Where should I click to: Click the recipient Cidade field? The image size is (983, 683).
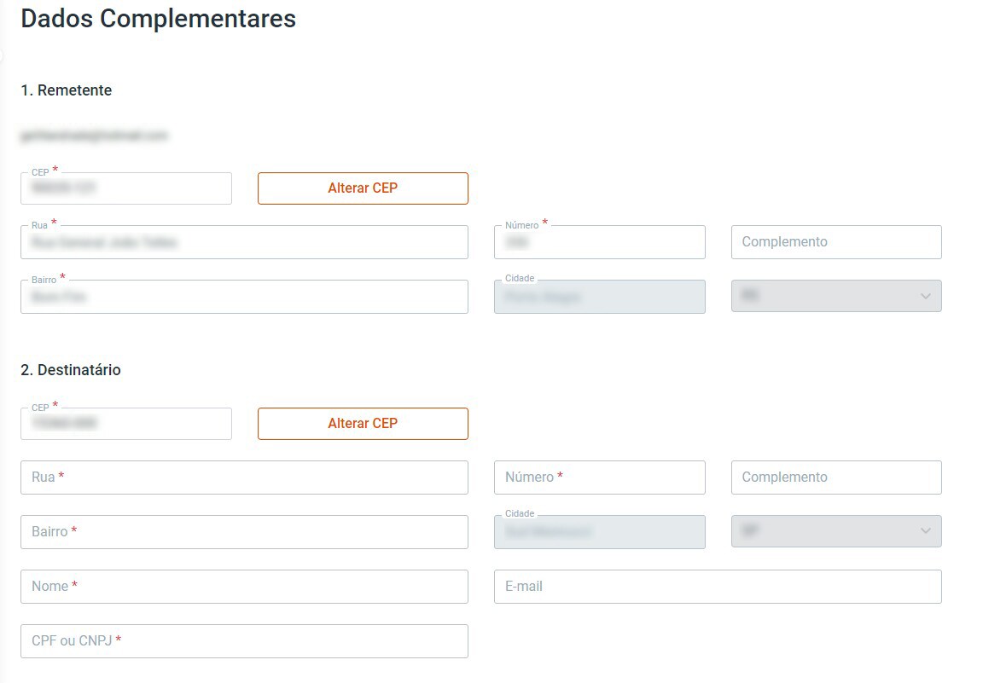pyautogui.click(x=599, y=532)
